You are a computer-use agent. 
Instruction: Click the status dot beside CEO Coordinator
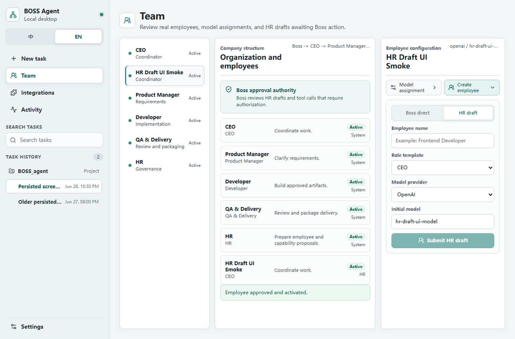(x=130, y=53)
